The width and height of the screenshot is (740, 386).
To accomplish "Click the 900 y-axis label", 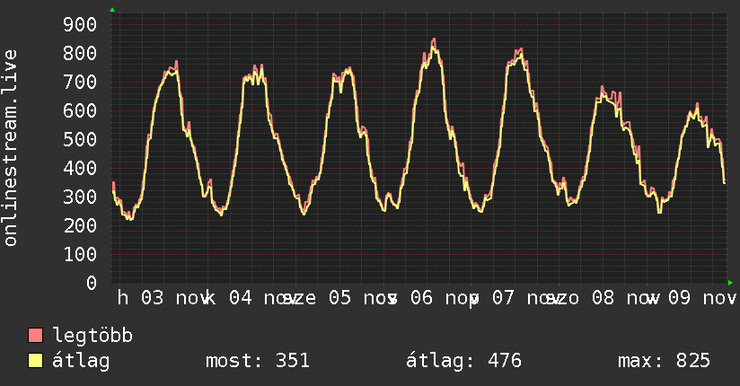I will coord(80,24).
